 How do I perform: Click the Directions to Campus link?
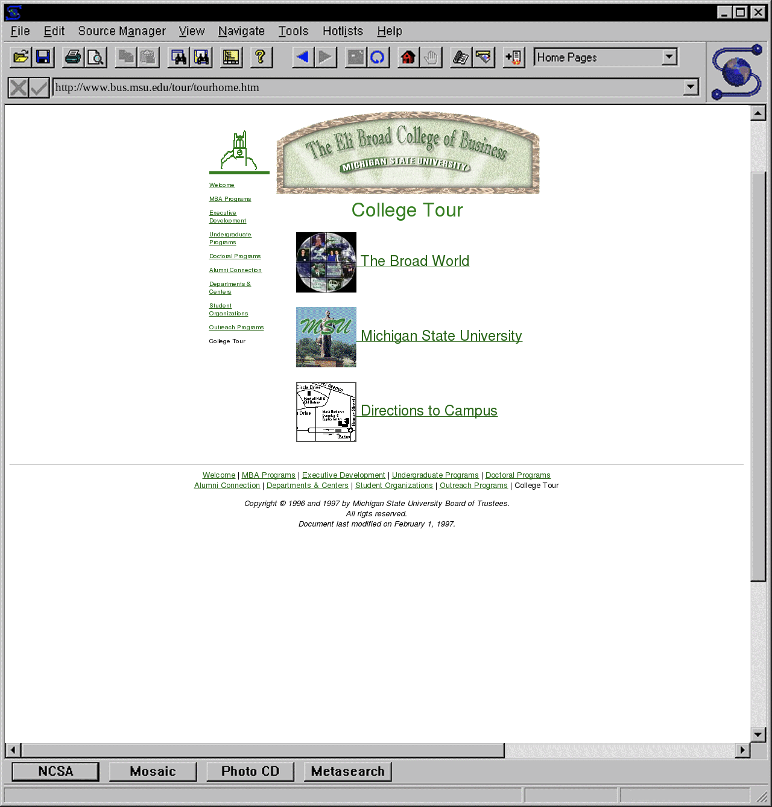(x=429, y=411)
